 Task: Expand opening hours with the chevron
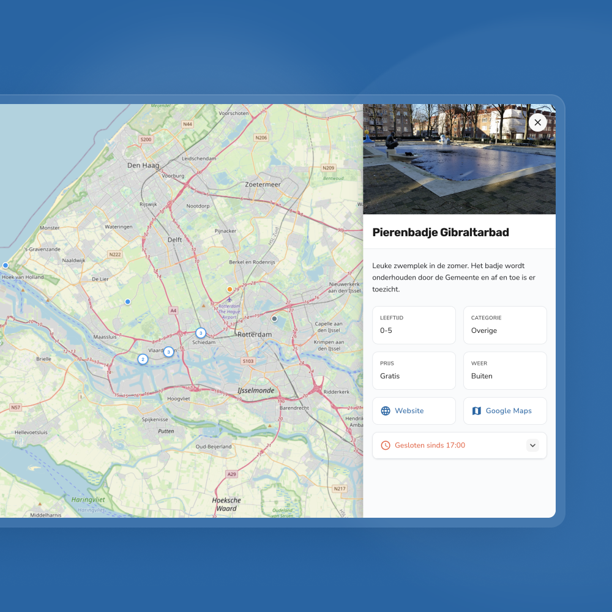[x=532, y=446]
